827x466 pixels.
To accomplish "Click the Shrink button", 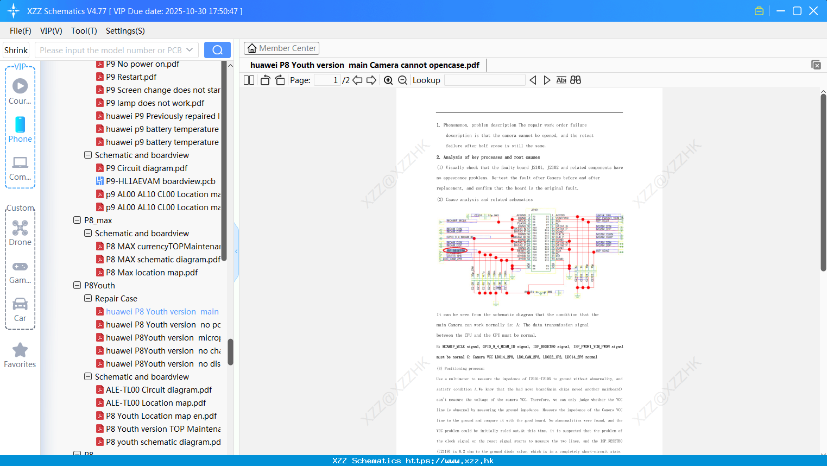I will [x=16, y=50].
